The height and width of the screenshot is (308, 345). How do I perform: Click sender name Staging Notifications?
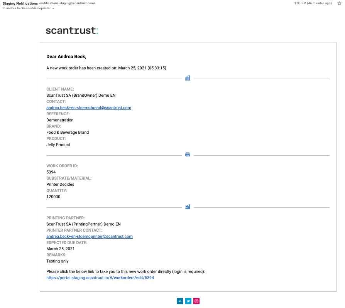click(20, 3)
